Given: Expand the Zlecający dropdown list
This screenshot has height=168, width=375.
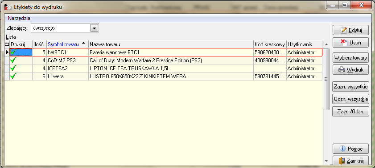Looking at the screenshot, I should (95, 28).
